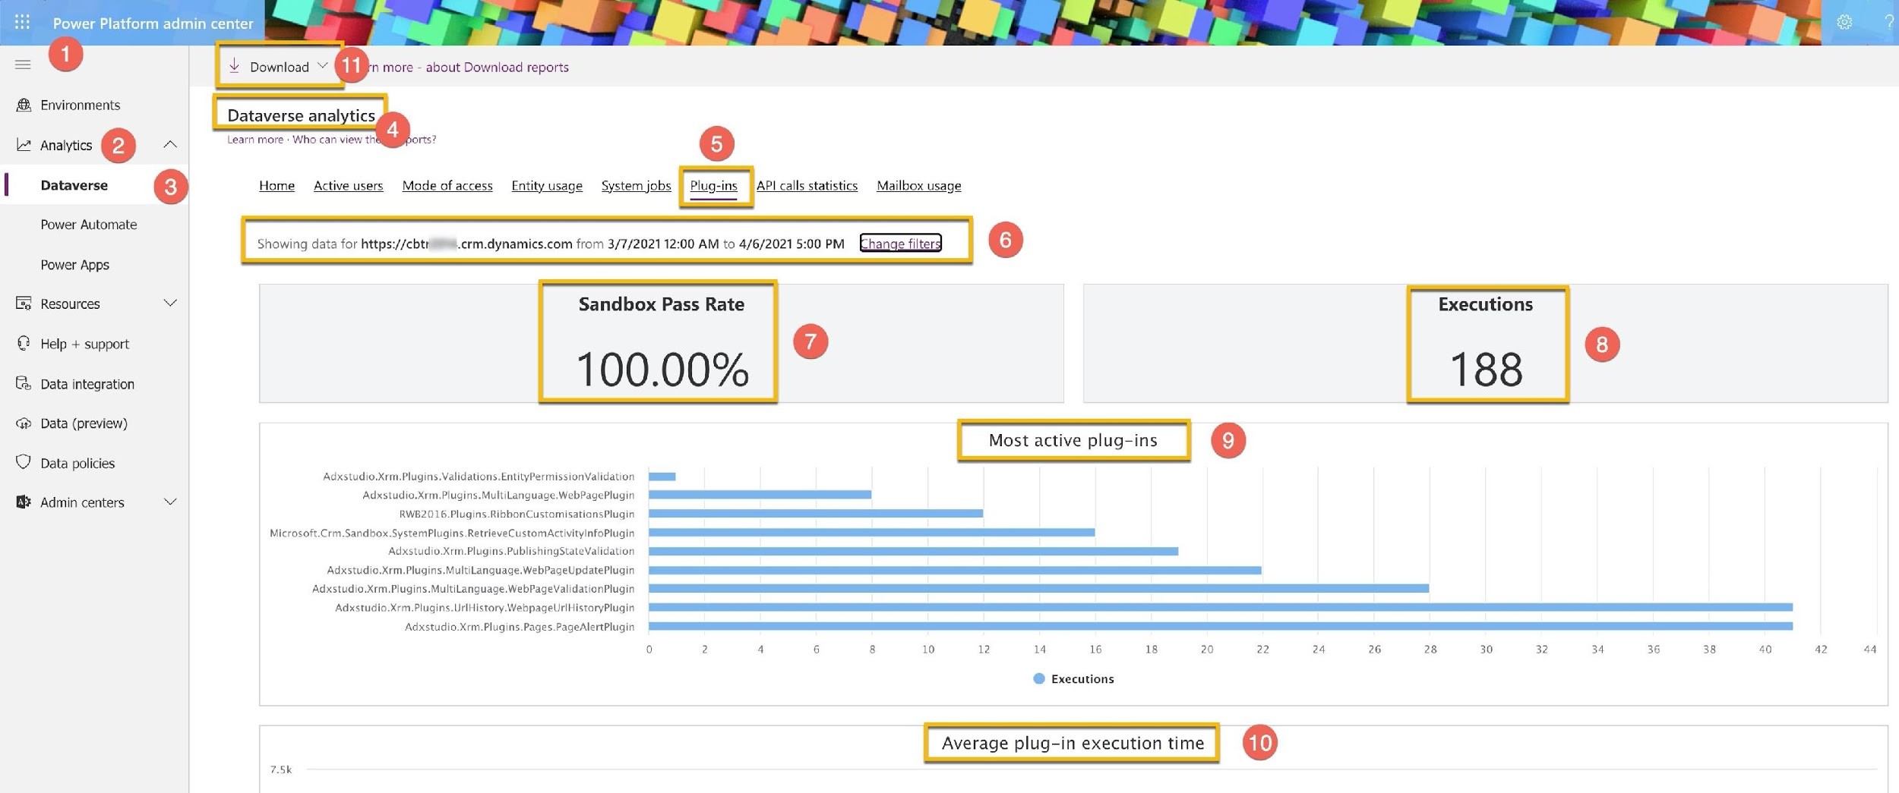Switch to the Active users tab
This screenshot has width=1899, height=793.
(348, 185)
